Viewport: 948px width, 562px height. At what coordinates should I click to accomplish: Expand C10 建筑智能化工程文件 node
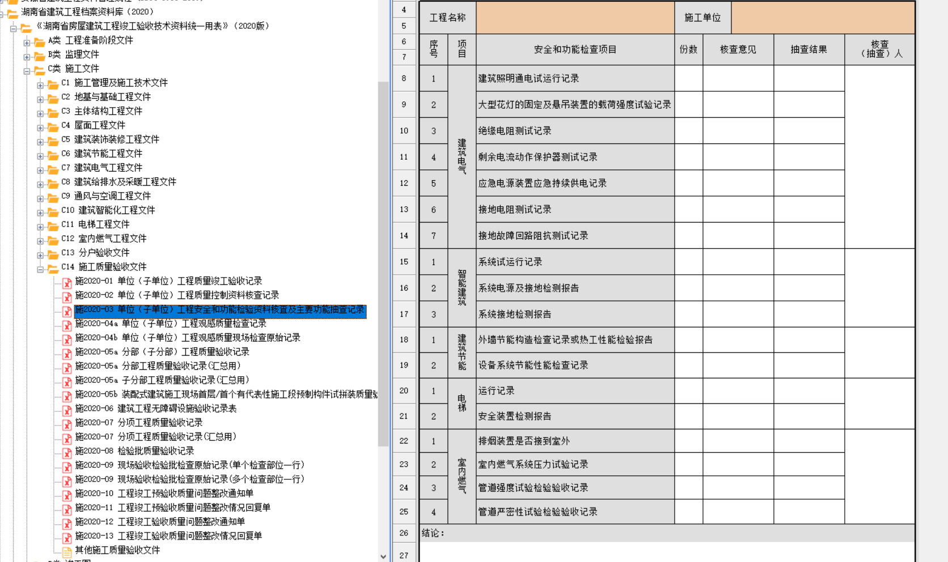(x=40, y=212)
